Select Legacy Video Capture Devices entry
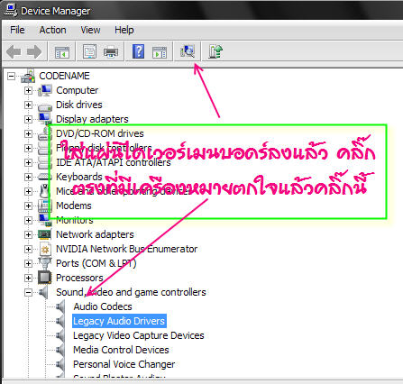Screen dimensions: 403x384 point(139,335)
